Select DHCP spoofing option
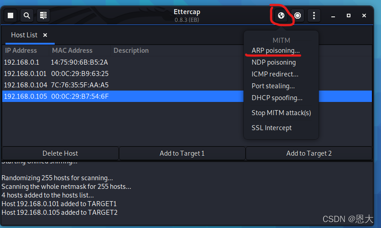Image resolution: width=381 pixels, height=228 pixels. [277, 98]
